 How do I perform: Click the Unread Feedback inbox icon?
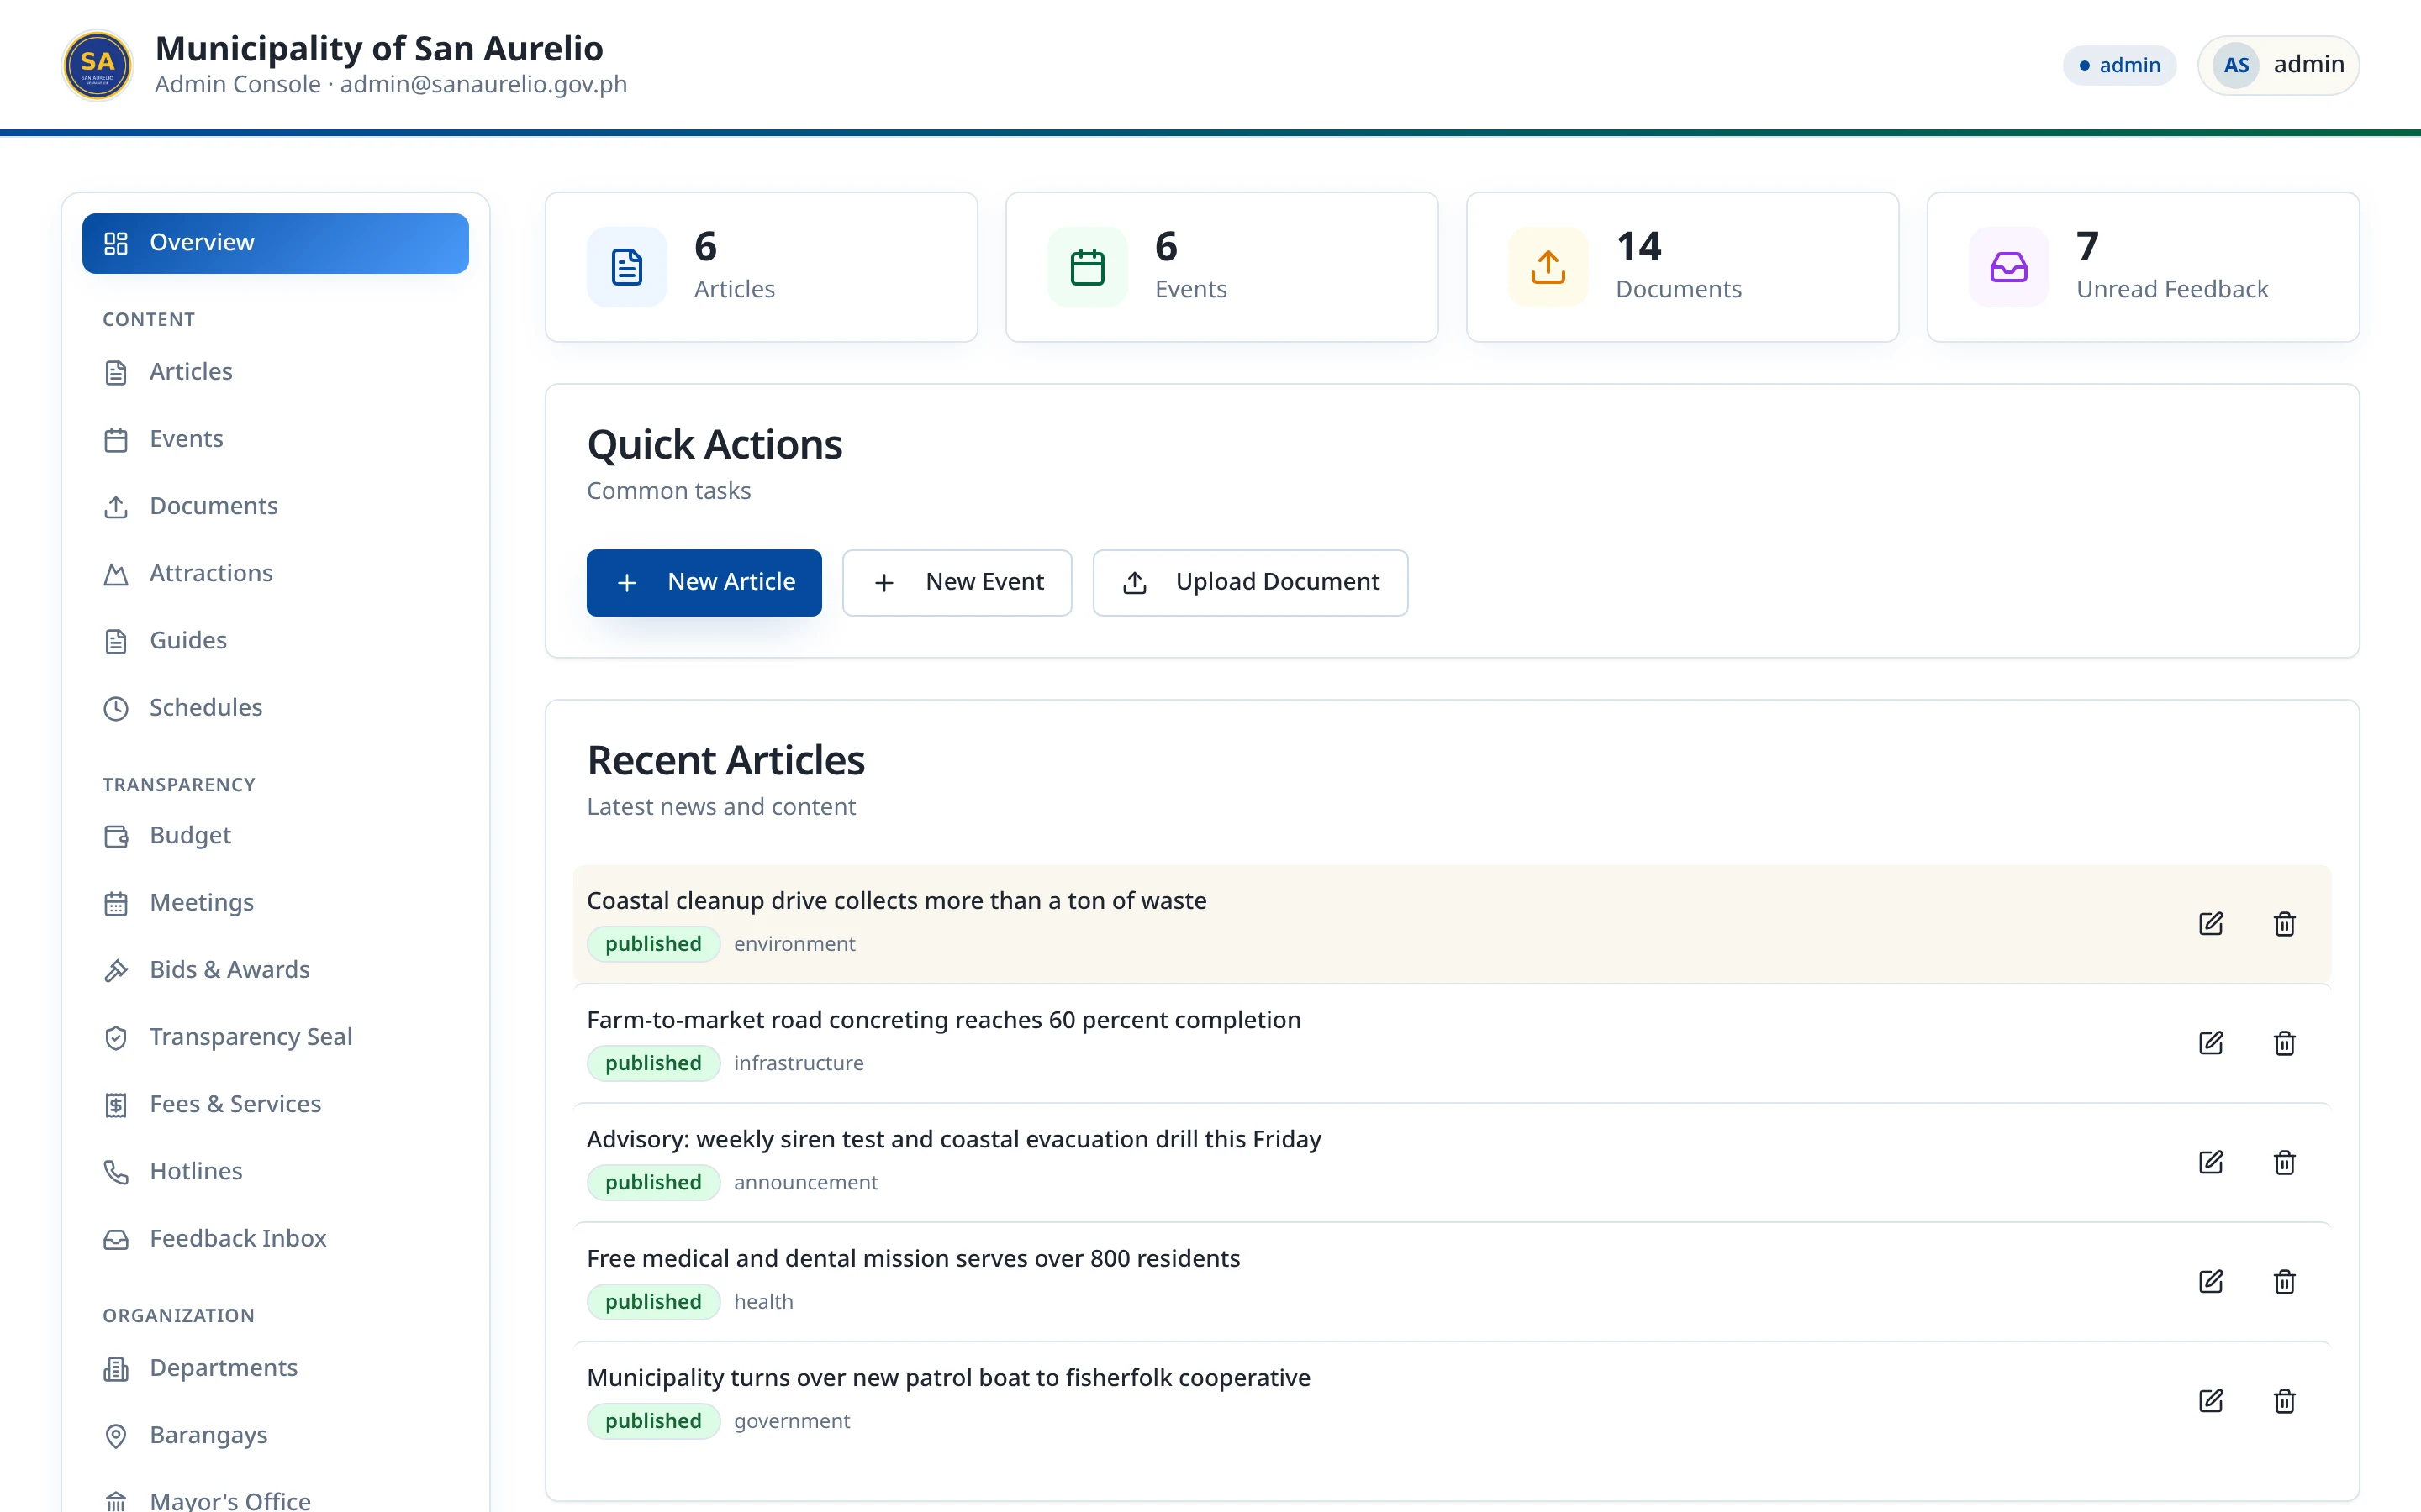pyautogui.click(x=2009, y=267)
